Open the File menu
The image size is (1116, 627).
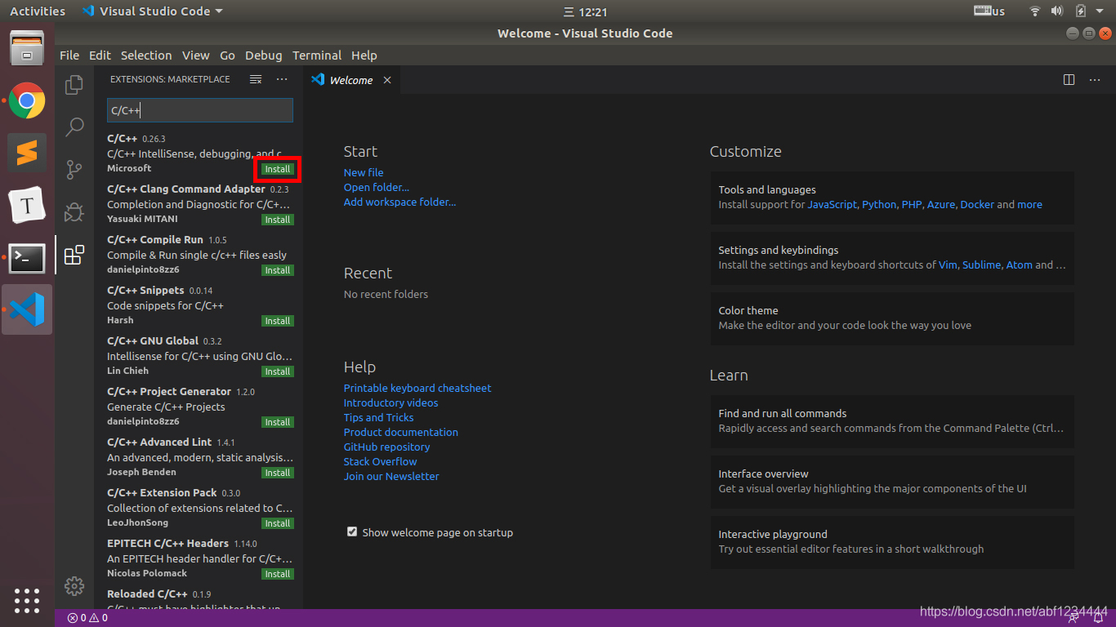(x=69, y=56)
